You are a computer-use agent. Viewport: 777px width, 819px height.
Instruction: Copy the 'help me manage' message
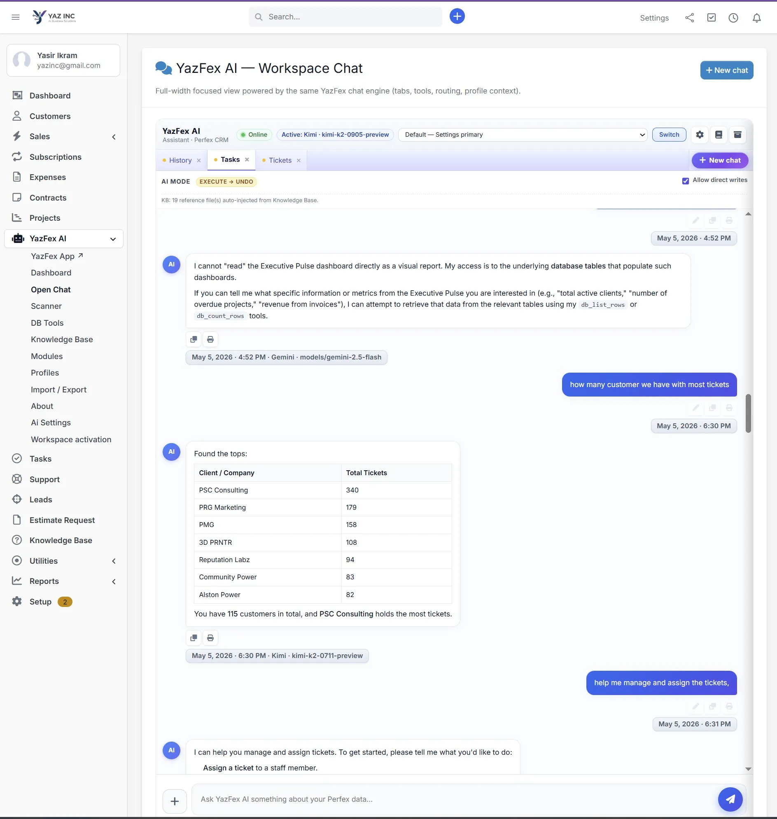coord(712,706)
